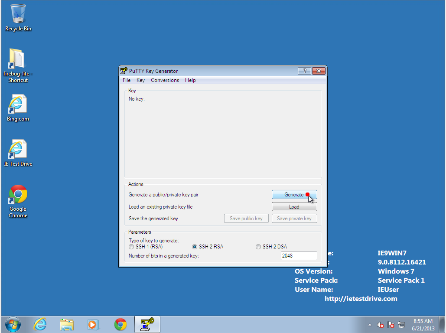Image resolution: width=446 pixels, height=333 pixels.
Task: Click the Save public key button
Action: click(x=246, y=219)
